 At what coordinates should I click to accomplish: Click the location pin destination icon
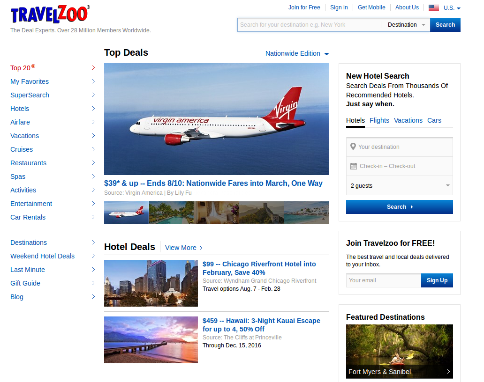tap(353, 147)
